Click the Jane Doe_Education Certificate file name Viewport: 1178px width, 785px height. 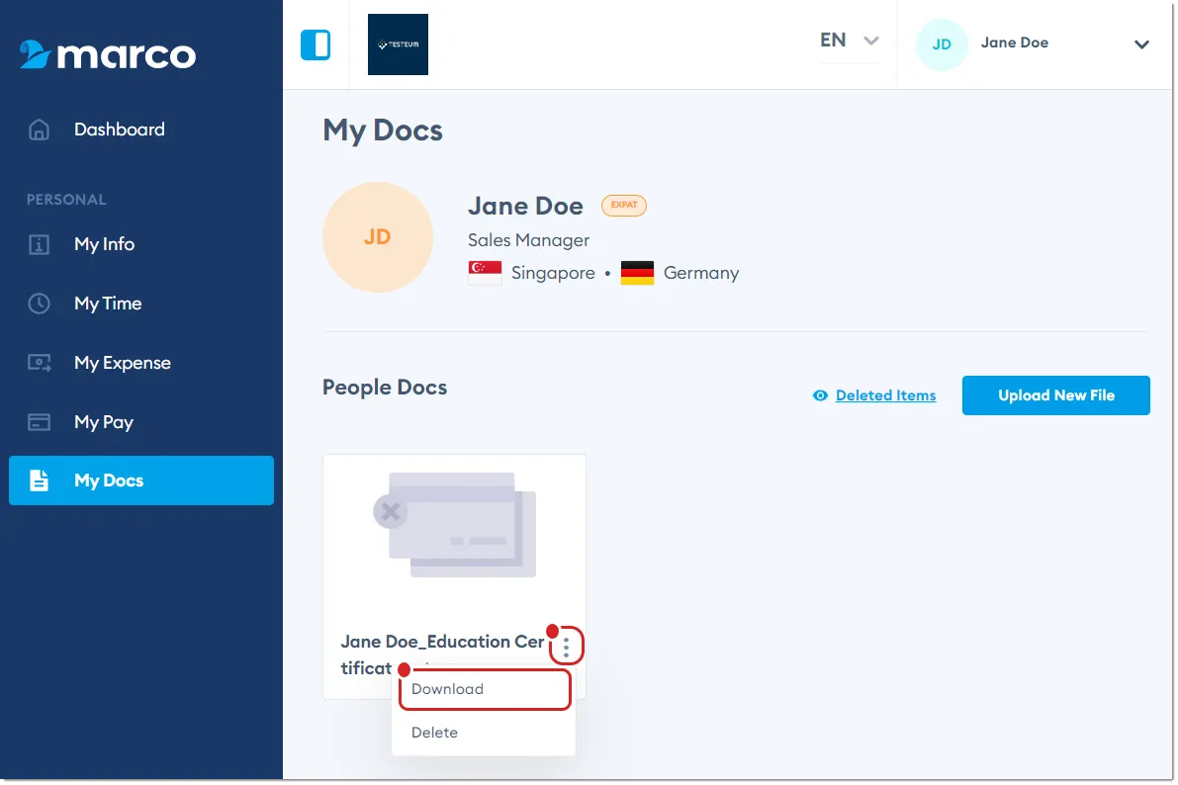442,654
